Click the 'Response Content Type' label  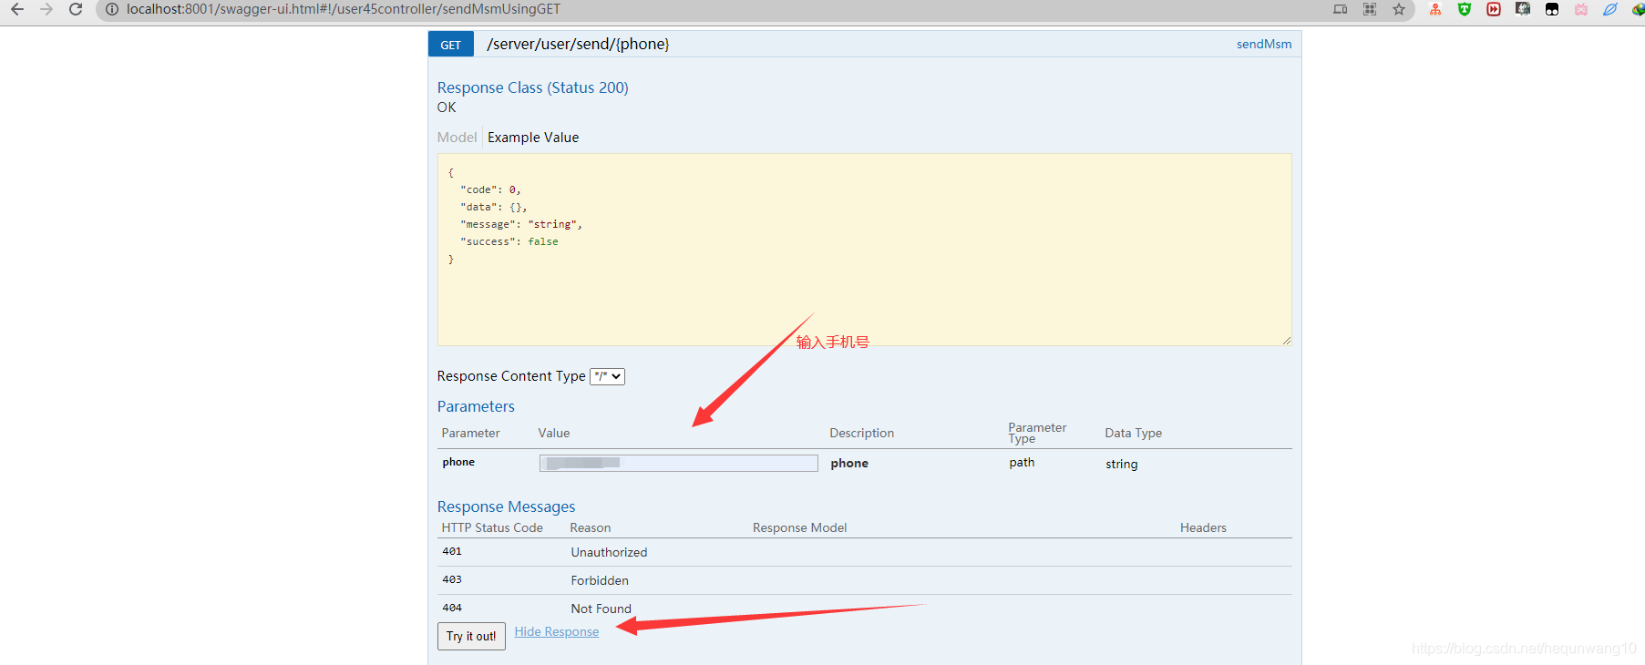pyautogui.click(x=511, y=376)
